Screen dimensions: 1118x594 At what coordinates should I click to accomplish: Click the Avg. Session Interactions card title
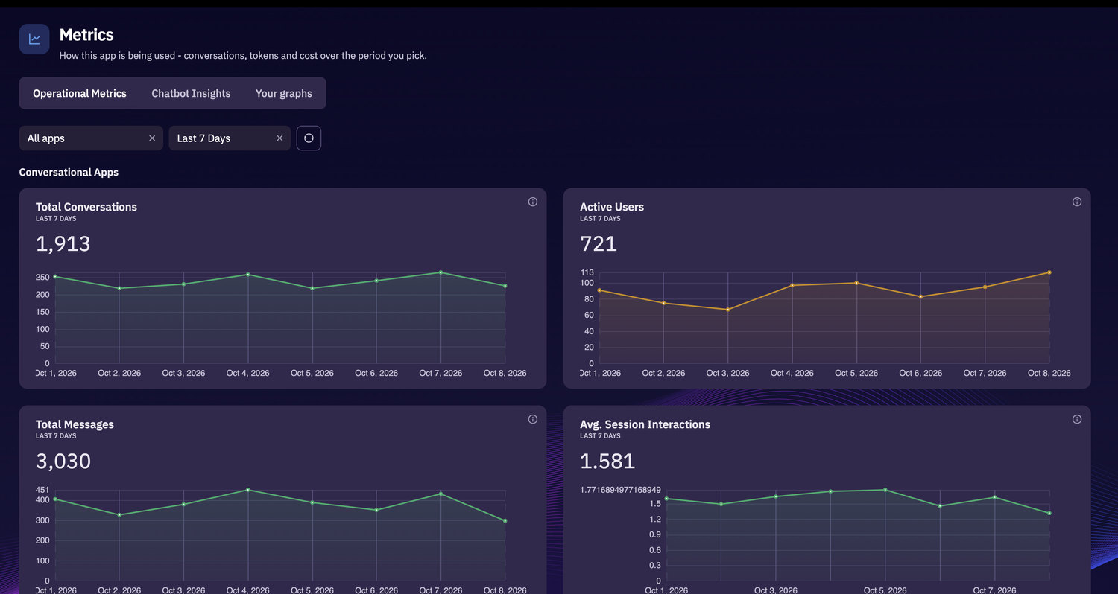click(645, 424)
